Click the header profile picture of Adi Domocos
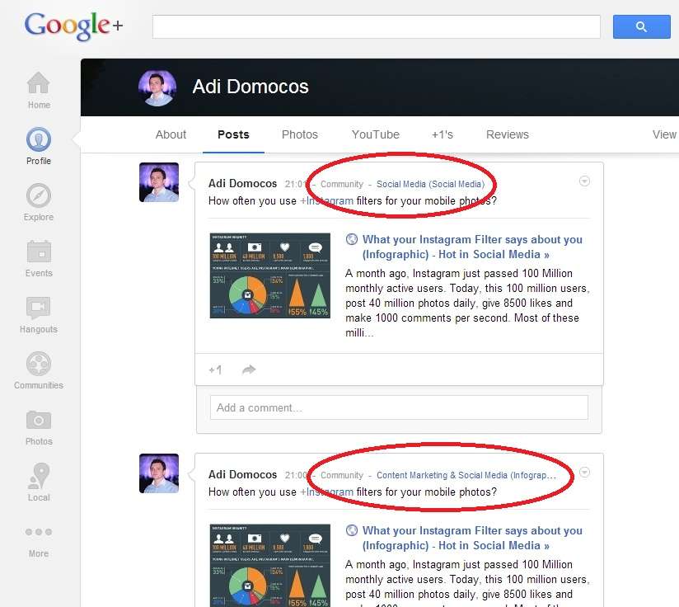Image resolution: width=679 pixels, height=607 pixels. tap(157, 88)
